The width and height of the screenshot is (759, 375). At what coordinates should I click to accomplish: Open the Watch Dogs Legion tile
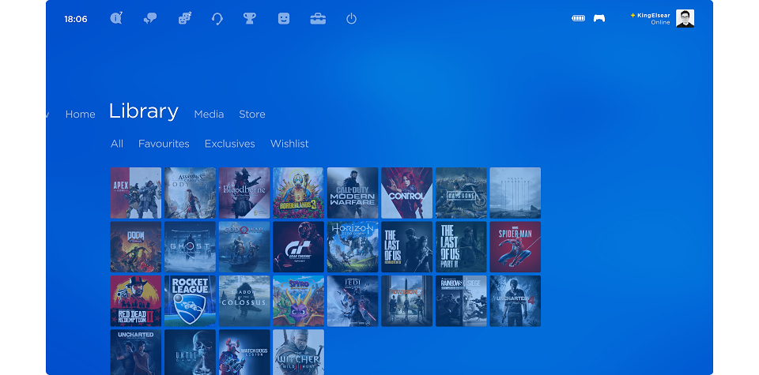pos(244,352)
